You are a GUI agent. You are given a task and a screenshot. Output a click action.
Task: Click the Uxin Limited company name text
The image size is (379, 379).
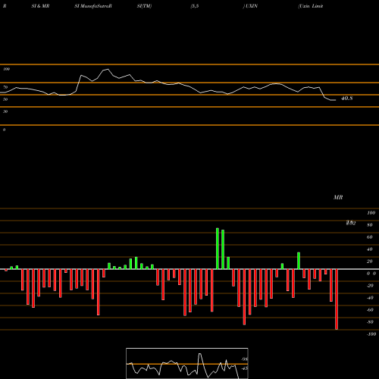click(311, 6)
